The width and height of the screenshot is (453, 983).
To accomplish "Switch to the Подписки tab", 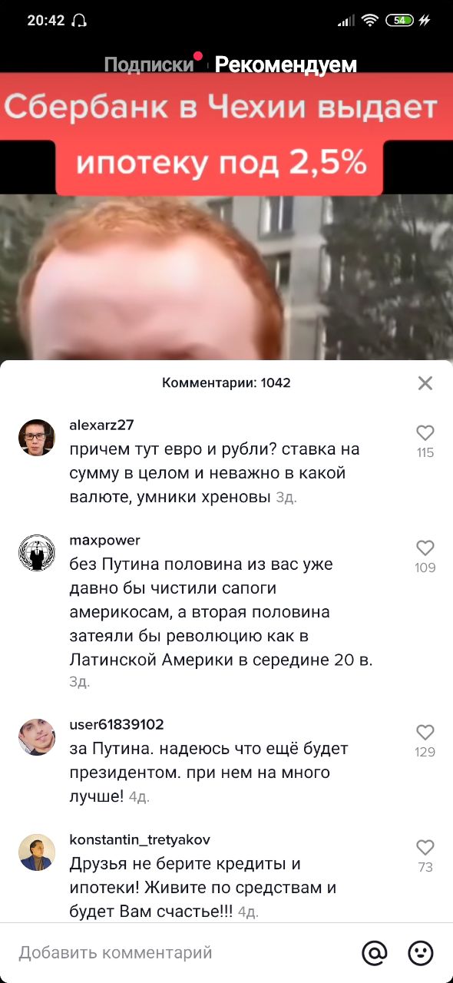I will pyautogui.click(x=149, y=65).
